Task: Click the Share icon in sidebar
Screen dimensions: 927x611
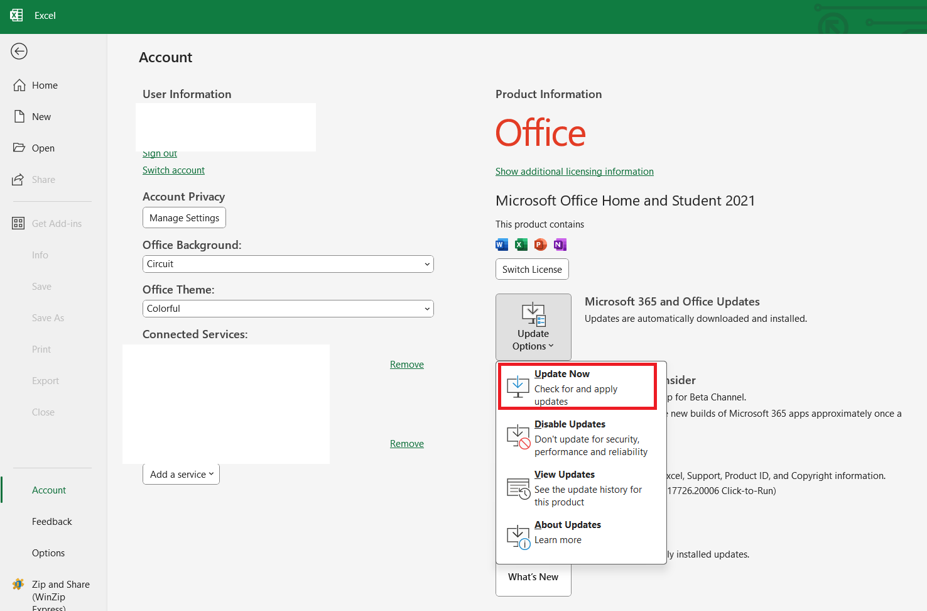Action: [18, 179]
